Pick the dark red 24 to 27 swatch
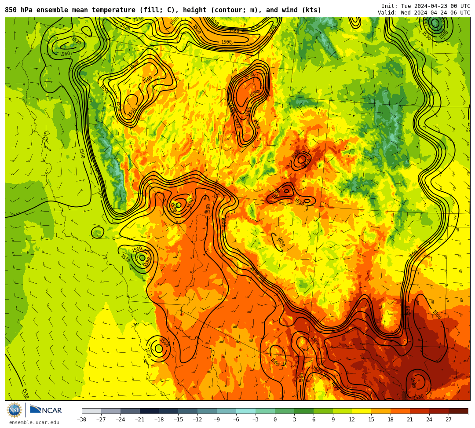The width and height of the screenshot is (475, 428). coord(439,411)
